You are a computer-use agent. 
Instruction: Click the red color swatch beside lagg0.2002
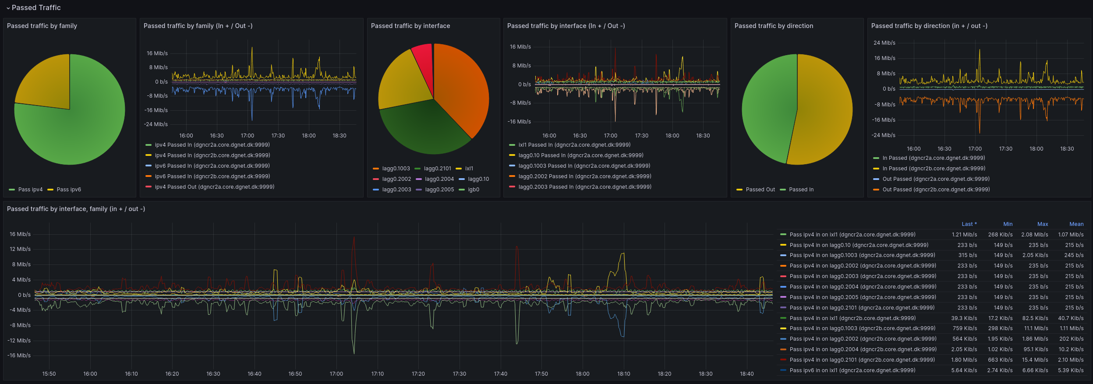(376, 179)
